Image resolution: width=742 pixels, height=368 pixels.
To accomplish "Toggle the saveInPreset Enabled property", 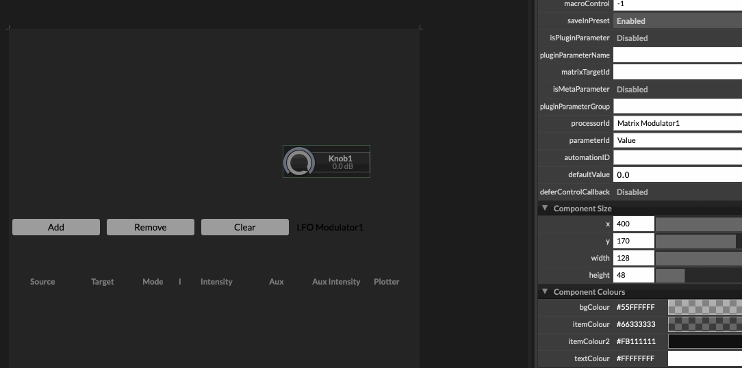I will click(x=677, y=21).
